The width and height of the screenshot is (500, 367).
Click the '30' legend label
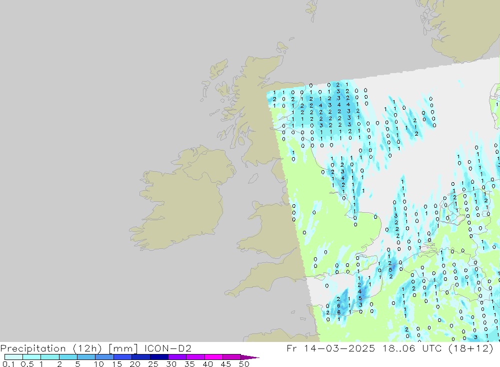[171, 364]
